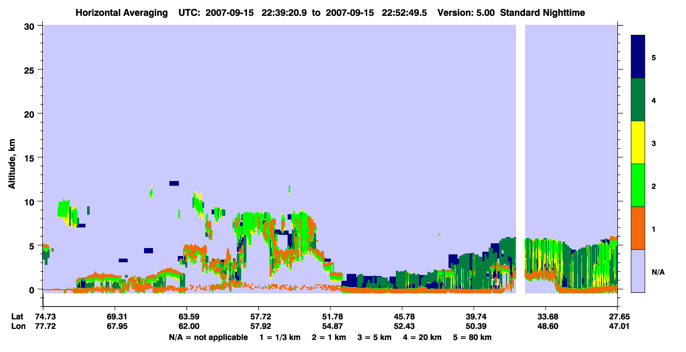Select the start time '22:39:20.9' in title

pyautogui.click(x=285, y=12)
